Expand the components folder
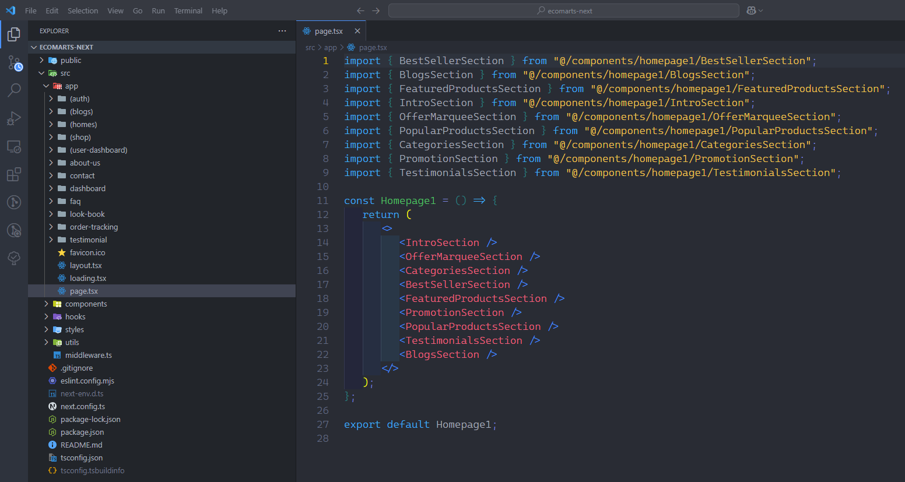 86,304
